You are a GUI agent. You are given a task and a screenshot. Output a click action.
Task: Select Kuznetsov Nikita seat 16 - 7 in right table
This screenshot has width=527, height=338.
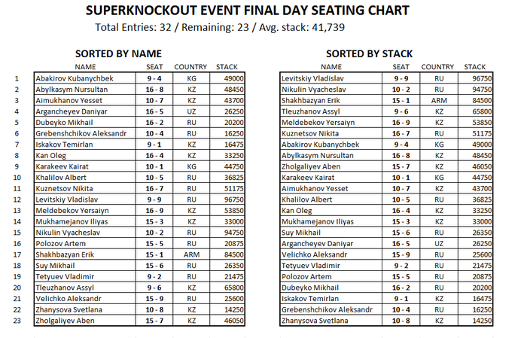point(401,133)
